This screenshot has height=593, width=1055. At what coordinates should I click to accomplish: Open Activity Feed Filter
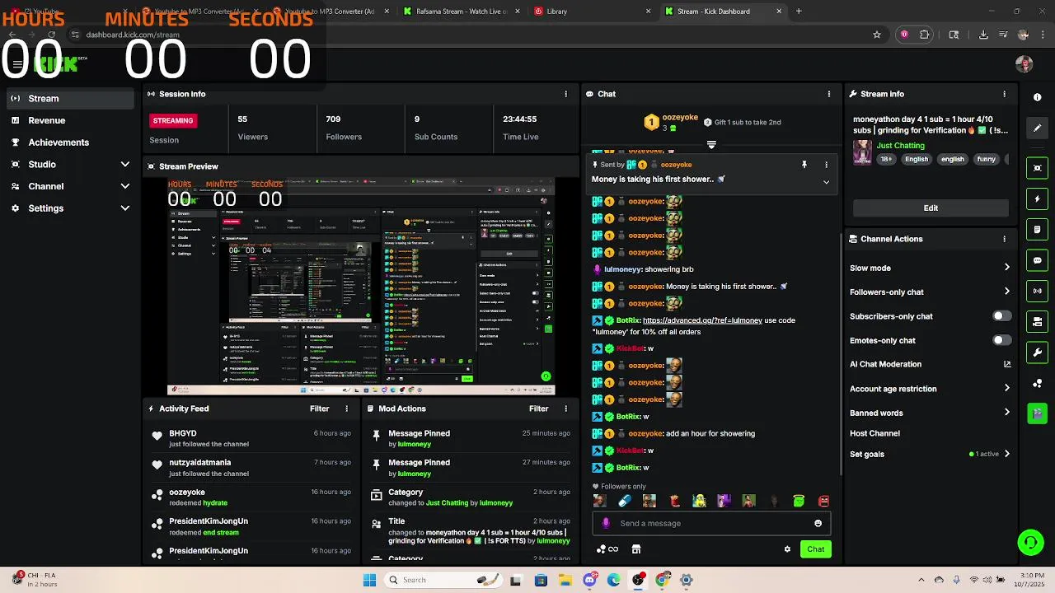pyautogui.click(x=319, y=409)
